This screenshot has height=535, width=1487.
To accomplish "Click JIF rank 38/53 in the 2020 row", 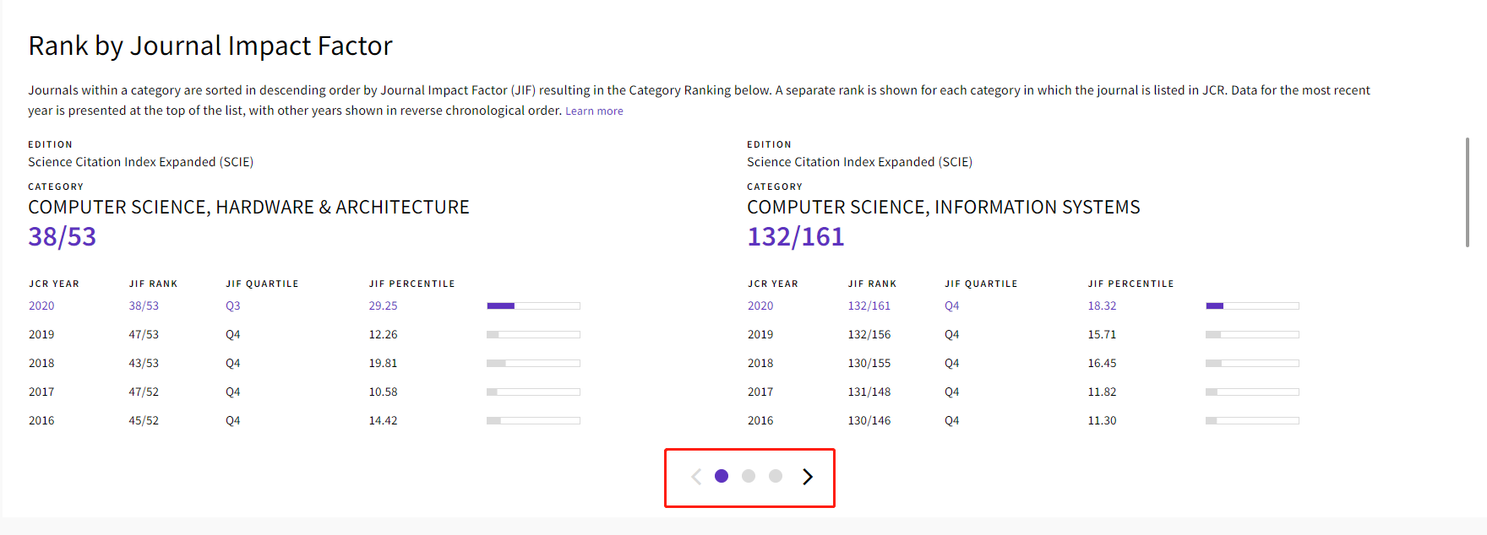I will click(x=144, y=306).
